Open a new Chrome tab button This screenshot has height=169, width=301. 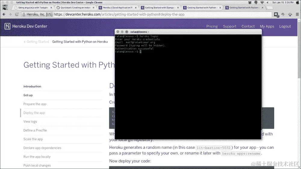coord(270,8)
